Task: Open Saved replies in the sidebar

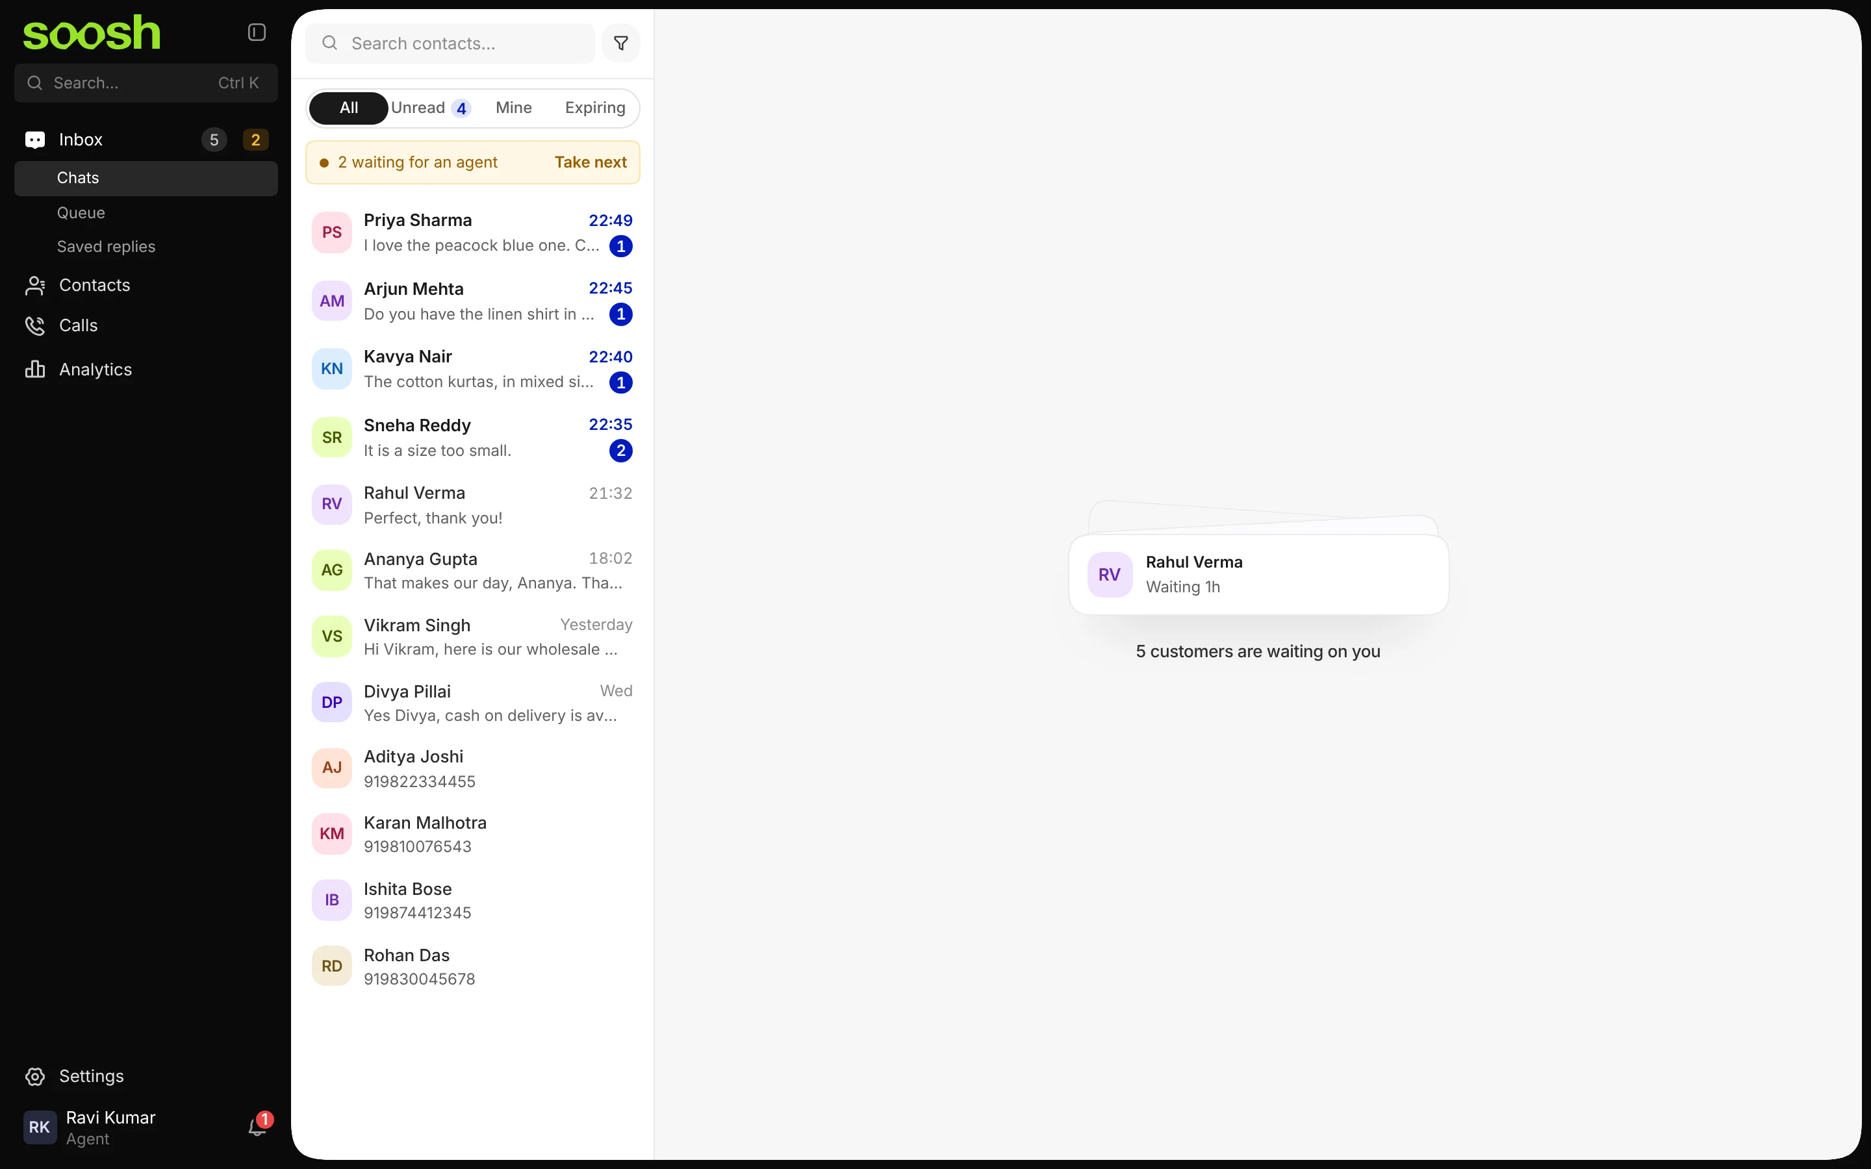Action: pyautogui.click(x=146, y=247)
